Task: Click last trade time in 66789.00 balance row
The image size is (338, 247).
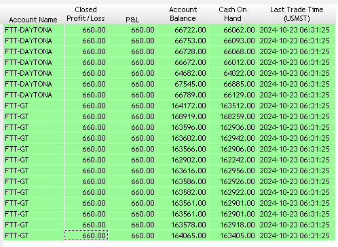Action: point(297,95)
